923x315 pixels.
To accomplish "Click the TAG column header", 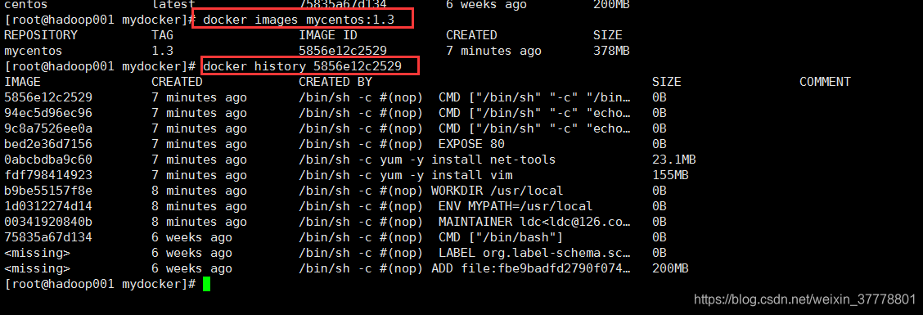I will (163, 35).
